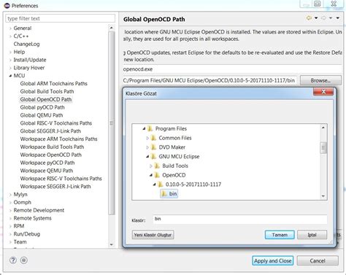Click Tamam to confirm folder
Image resolution: width=346 pixels, height=275 pixels.
coord(280,235)
